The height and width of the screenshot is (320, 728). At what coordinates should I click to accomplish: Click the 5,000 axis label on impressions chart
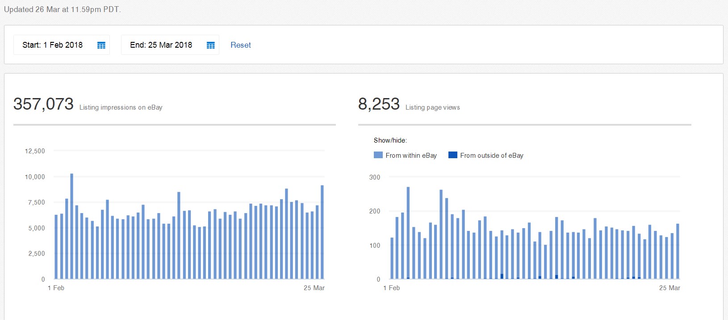[x=36, y=228]
